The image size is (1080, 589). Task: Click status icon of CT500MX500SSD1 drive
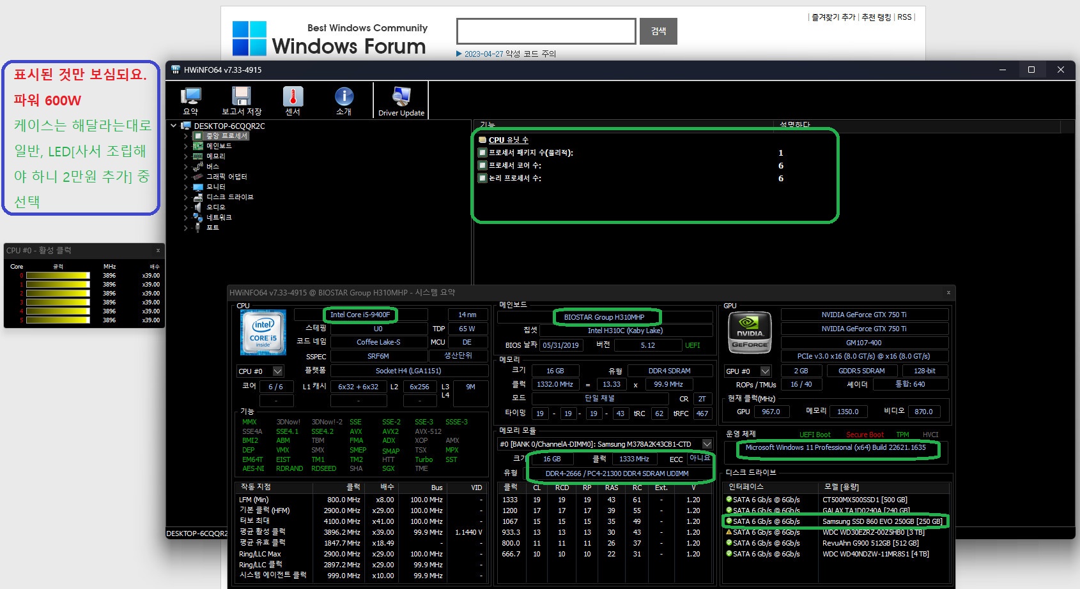pyautogui.click(x=729, y=500)
